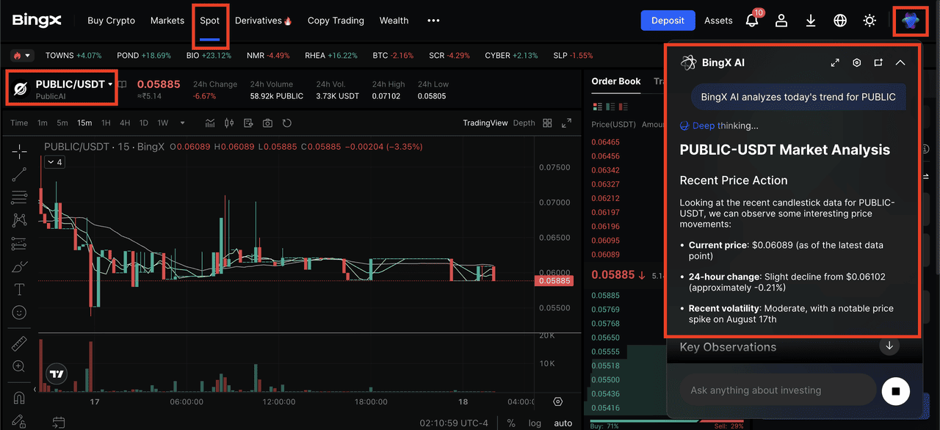Viewport: 940px width, 430px height.
Task: Collapse the indicators legend showing 4
Action: (54, 161)
